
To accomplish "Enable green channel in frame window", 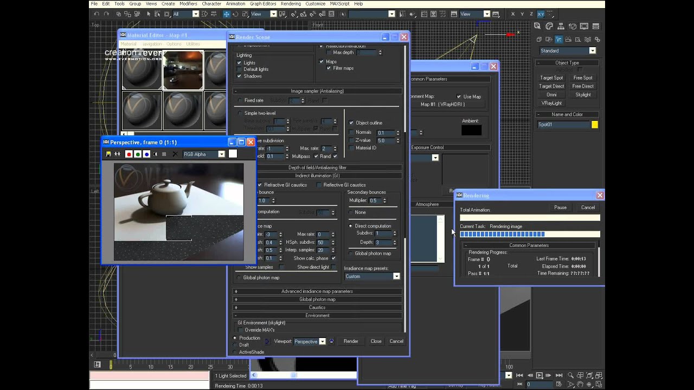I will click(138, 154).
